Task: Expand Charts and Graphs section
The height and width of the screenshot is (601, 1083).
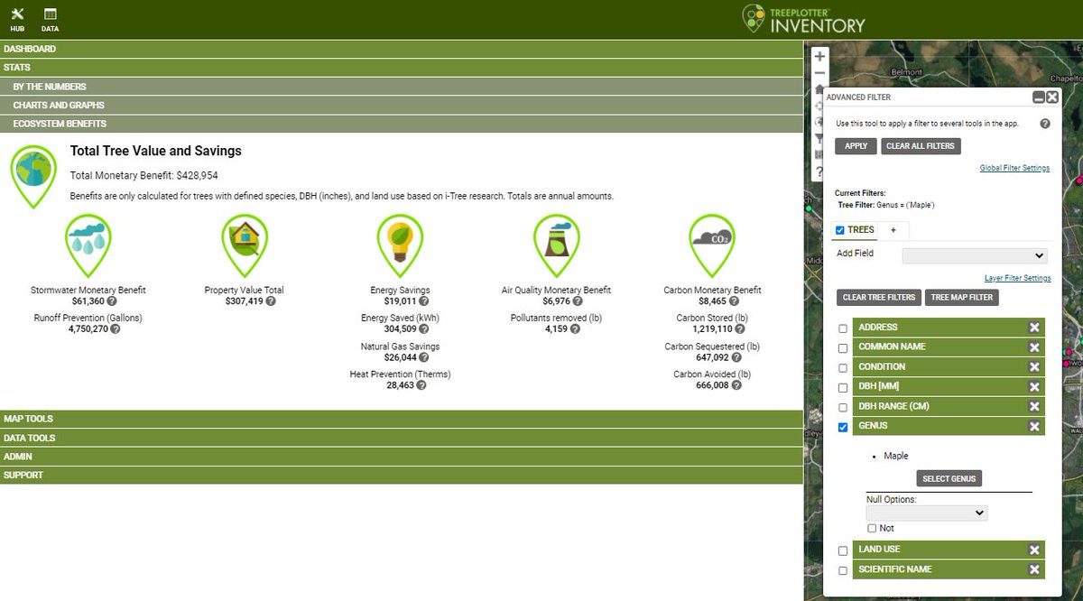Action: (402, 106)
